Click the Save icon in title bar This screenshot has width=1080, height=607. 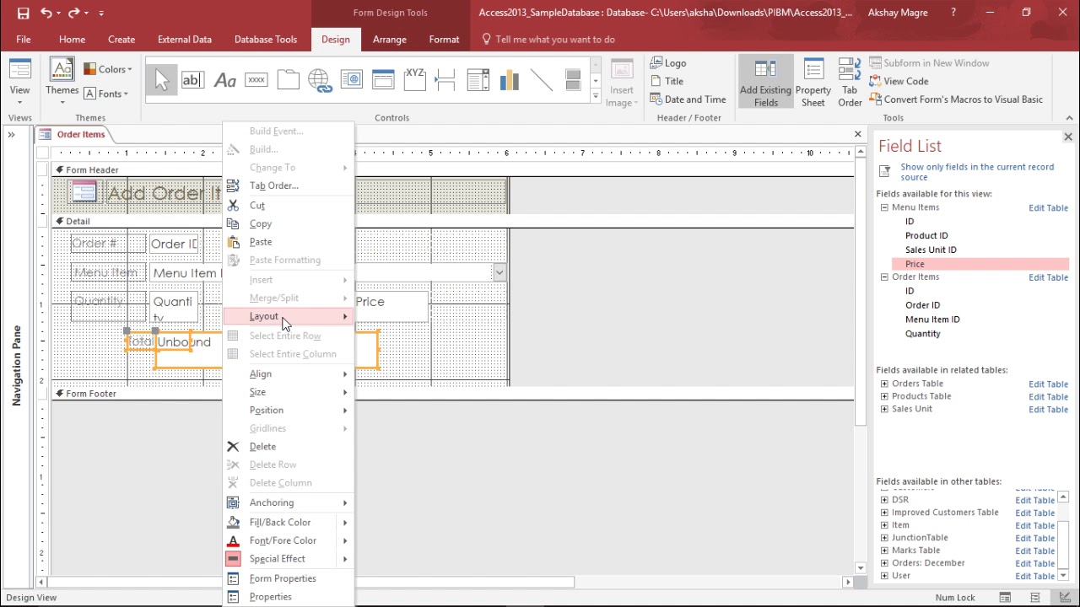(x=23, y=13)
